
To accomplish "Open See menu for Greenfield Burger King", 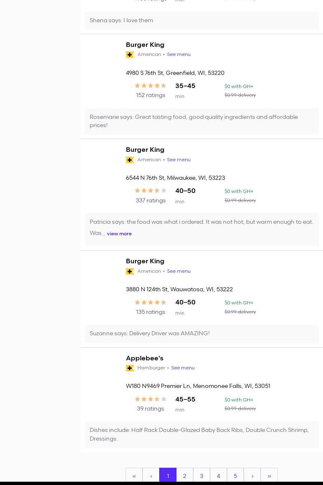I will (179, 54).
